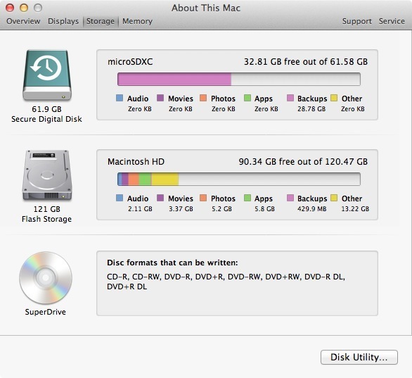Screen dimensions: 412x378
Task: Click the Macintosh HD Photos orange swatch
Action: coord(203,198)
